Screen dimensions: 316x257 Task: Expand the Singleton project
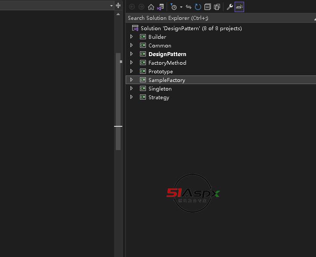[x=132, y=88]
